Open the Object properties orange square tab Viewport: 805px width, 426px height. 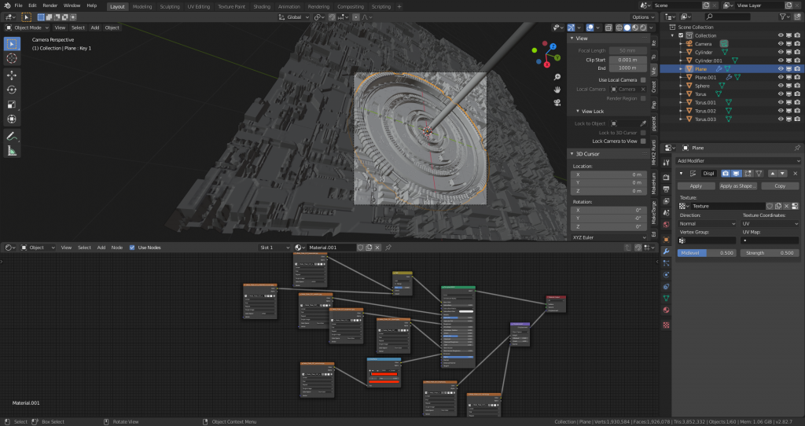666,239
